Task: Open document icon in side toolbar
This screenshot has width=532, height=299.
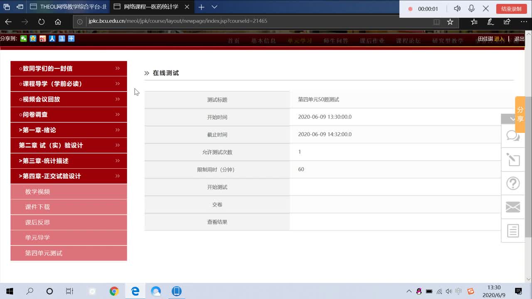Action: pos(513,230)
